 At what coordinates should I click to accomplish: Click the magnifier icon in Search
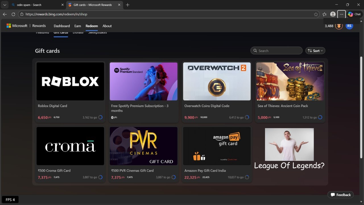(x=255, y=51)
